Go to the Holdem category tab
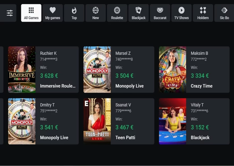 pos(203,13)
